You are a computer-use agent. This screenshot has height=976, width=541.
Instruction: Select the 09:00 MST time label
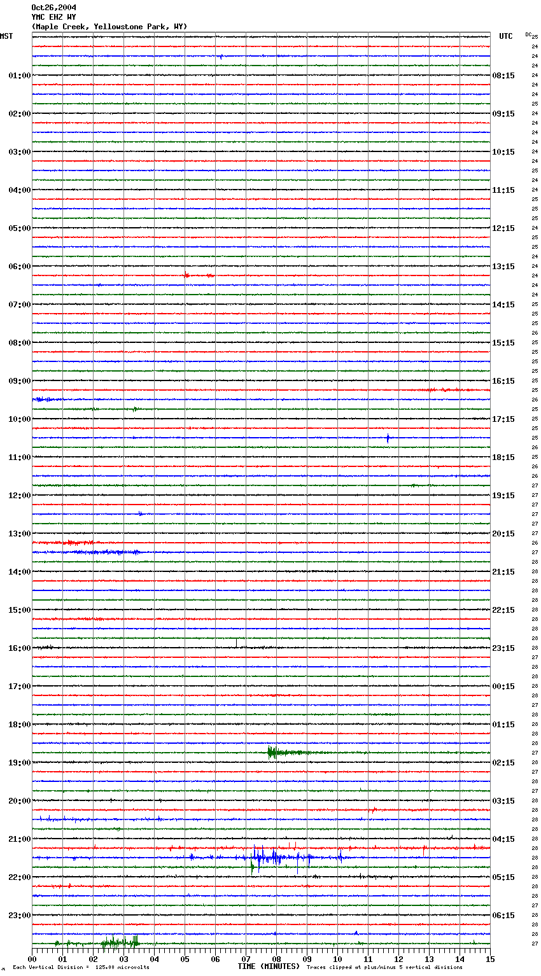pos(20,381)
